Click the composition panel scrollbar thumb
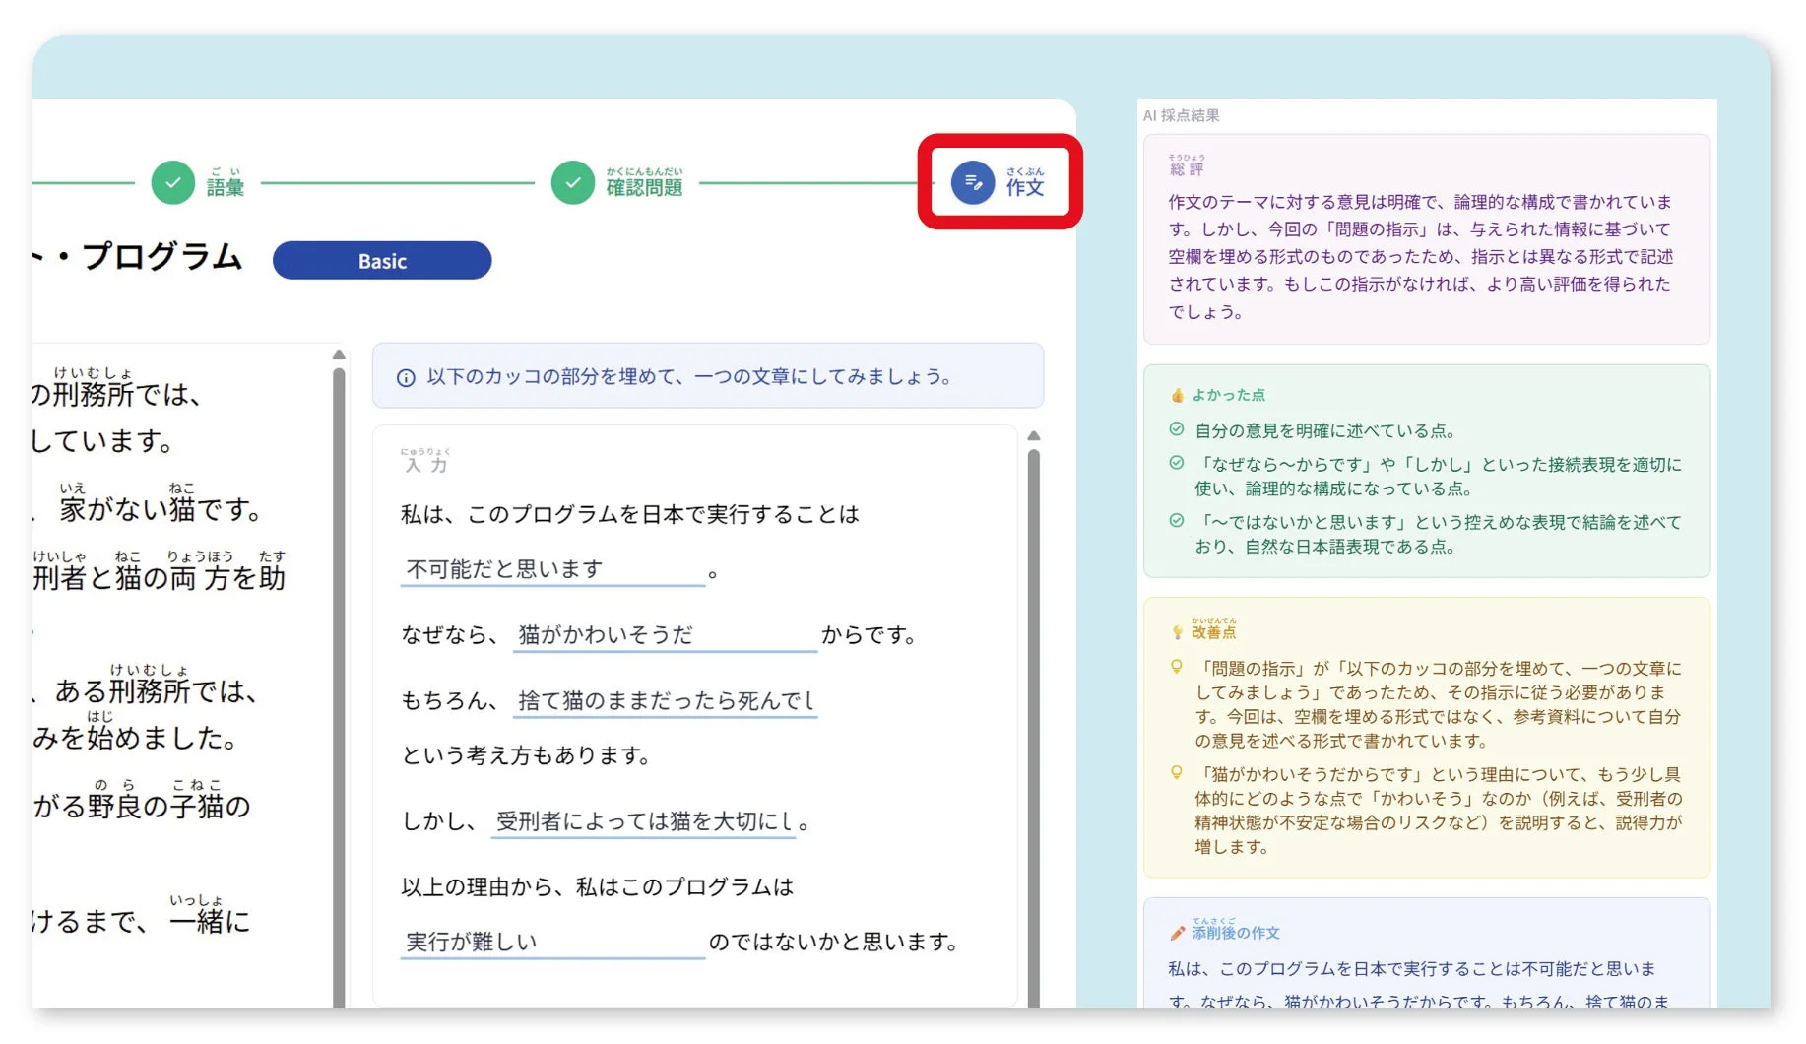This screenshot has width=1806, height=1044. 1034,728
